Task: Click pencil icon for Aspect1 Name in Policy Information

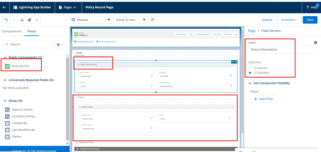Action: [152, 76]
